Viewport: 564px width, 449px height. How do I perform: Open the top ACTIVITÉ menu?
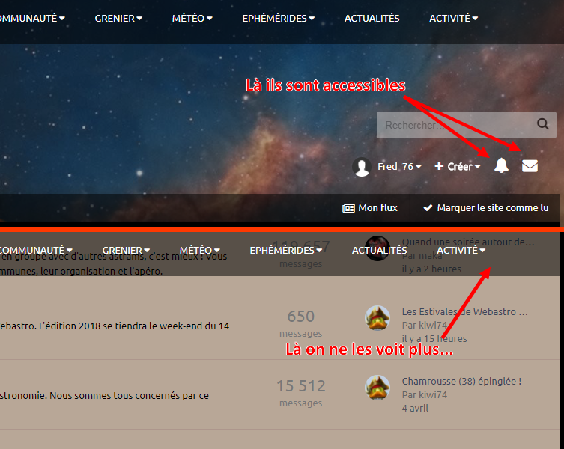[453, 18]
